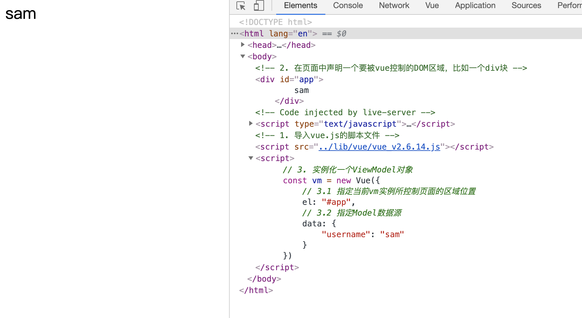Open the Sources tab

coord(526,6)
